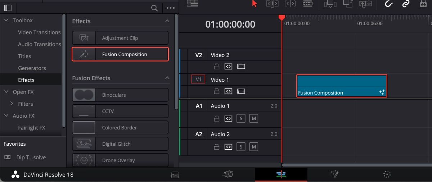Select the Adjustment Clip effect
Screen dimensions: 432x182
click(x=120, y=38)
